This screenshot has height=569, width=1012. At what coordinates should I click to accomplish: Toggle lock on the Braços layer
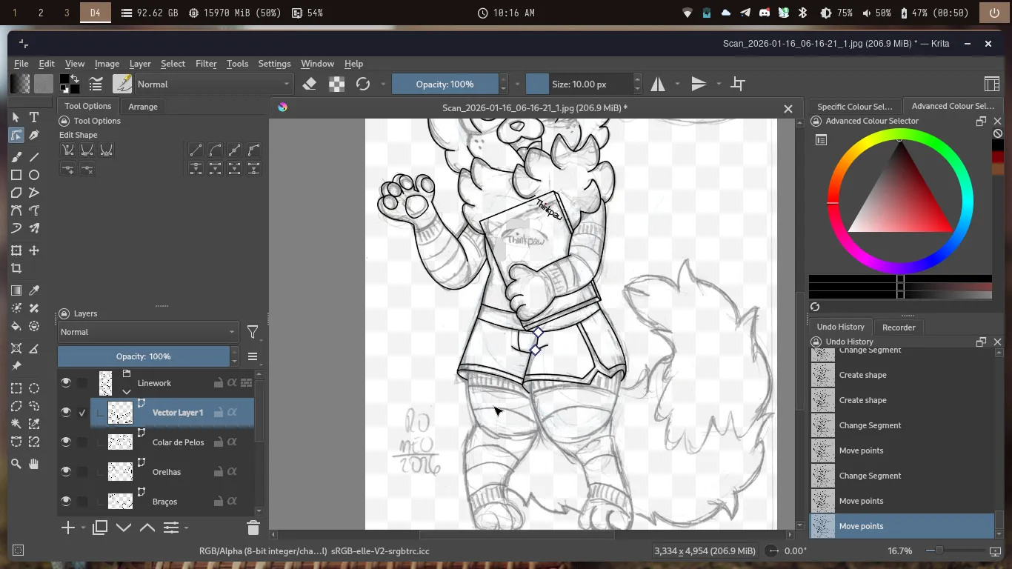click(219, 502)
